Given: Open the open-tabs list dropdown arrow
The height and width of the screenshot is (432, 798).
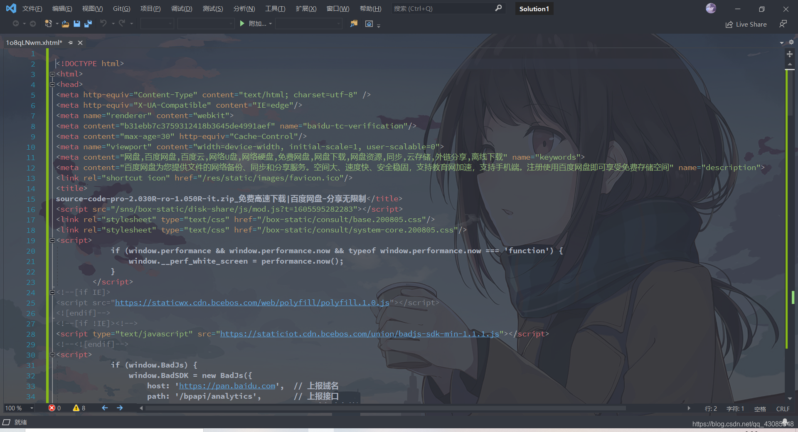Looking at the screenshot, I should (782, 42).
